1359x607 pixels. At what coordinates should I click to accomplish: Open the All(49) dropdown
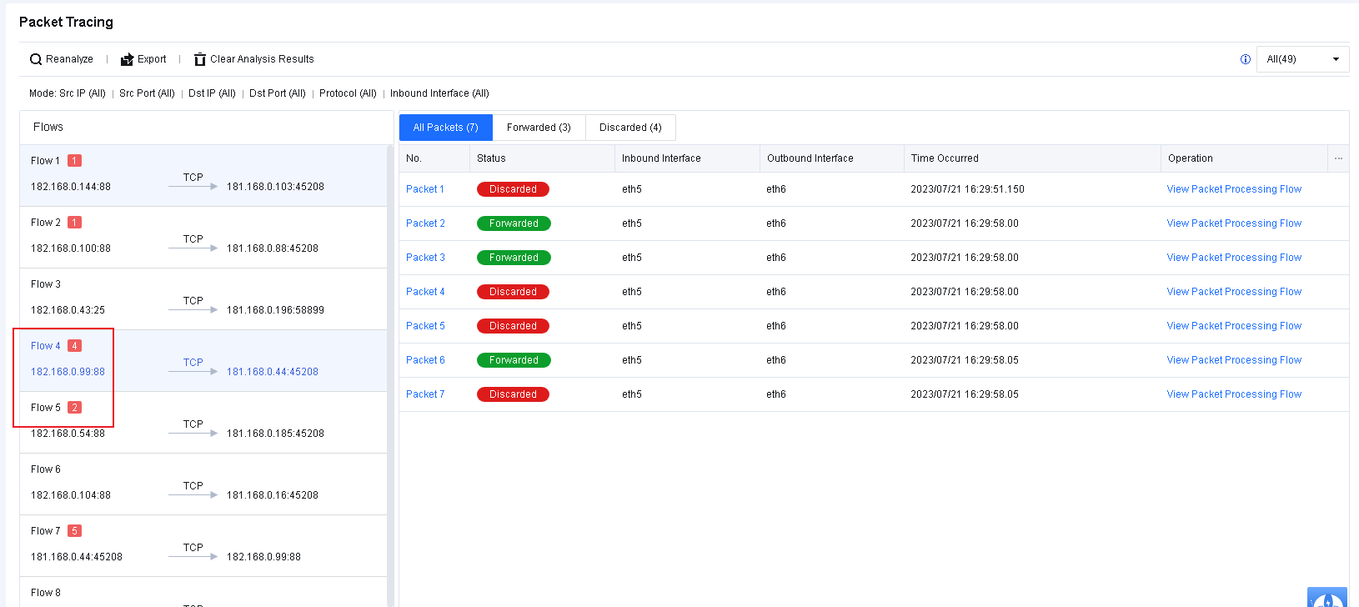(1301, 59)
